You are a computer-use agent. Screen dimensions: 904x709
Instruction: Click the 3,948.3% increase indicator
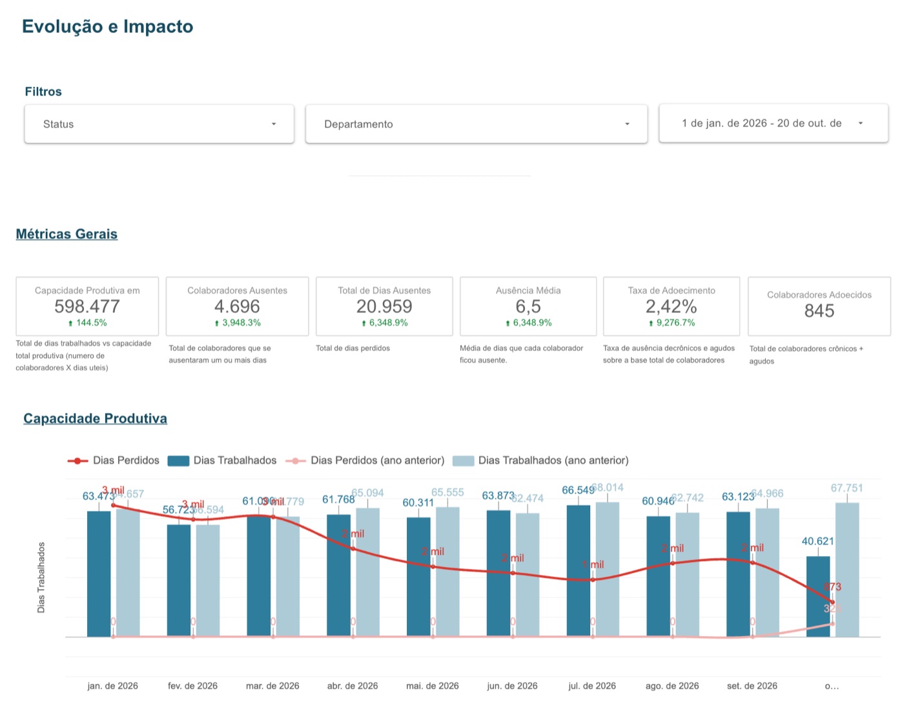[x=237, y=323]
